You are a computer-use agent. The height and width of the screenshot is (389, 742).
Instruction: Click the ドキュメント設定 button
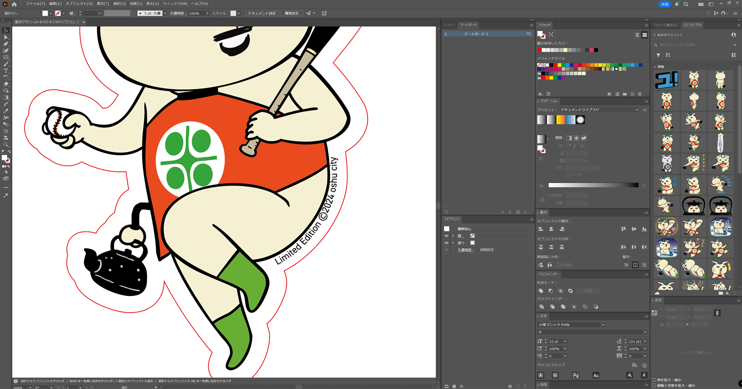click(262, 13)
